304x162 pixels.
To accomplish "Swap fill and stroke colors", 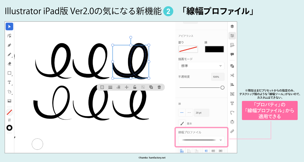I will [9, 120].
